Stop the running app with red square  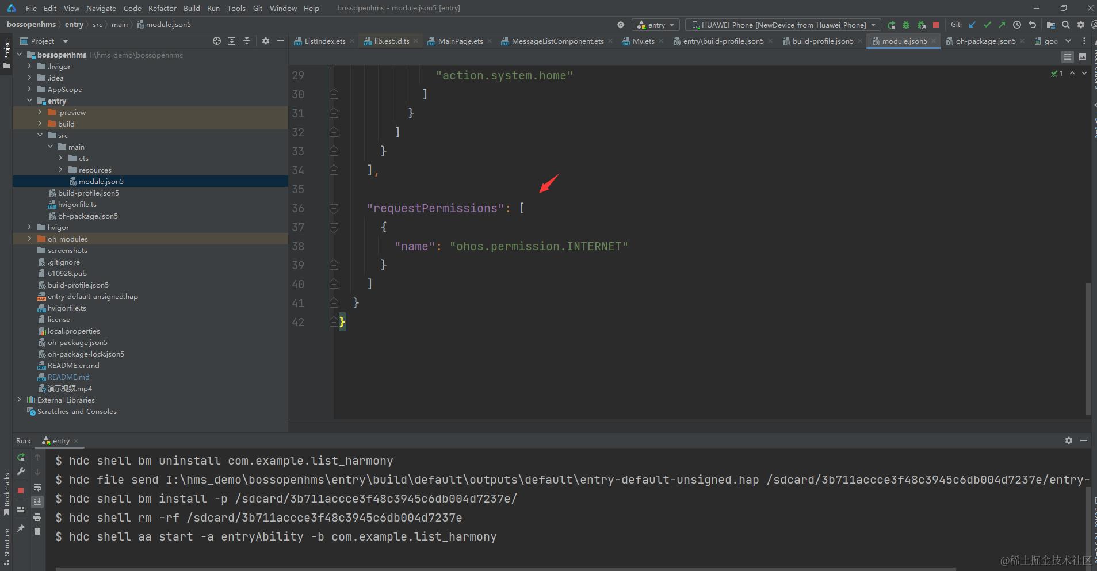click(936, 25)
